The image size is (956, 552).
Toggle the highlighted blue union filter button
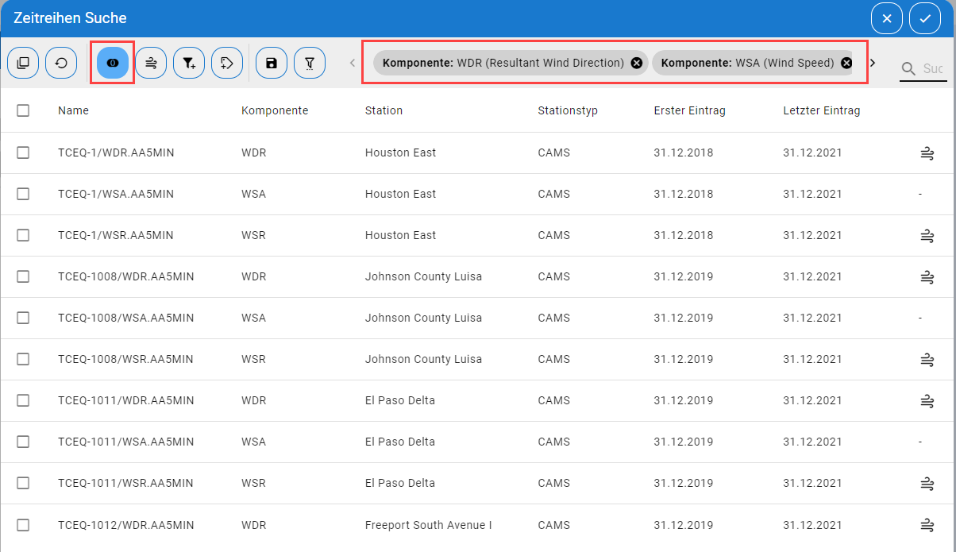pyautogui.click(x=113, y=63)
